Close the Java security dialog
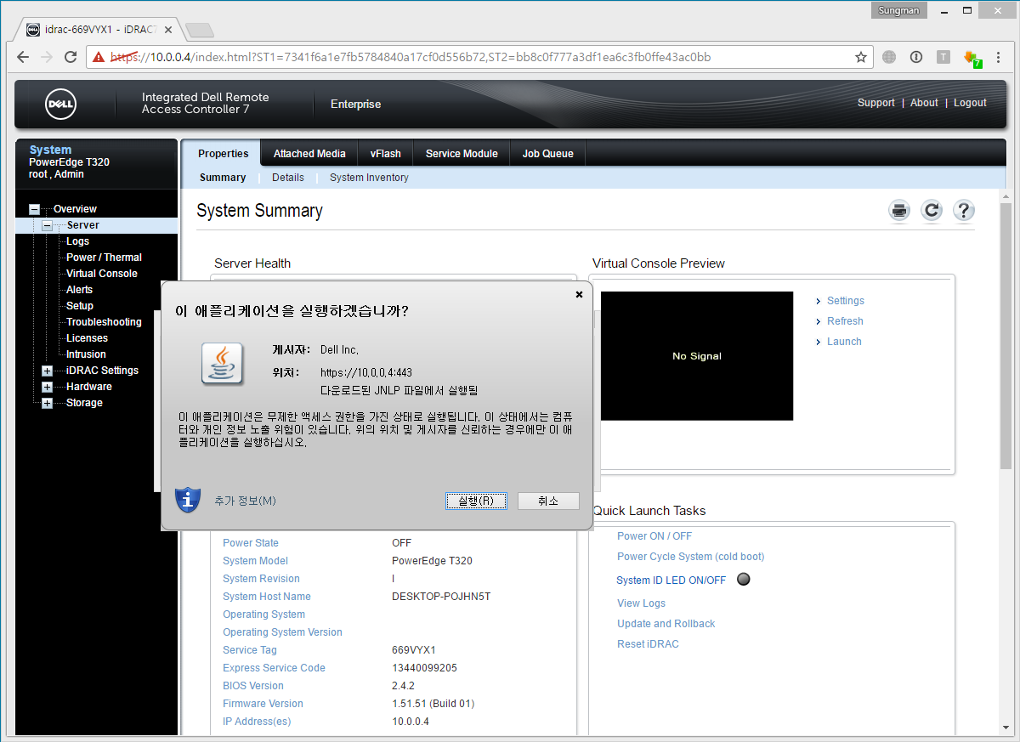The width and height of the screenshot is (1020, 742). click(579, 295)
